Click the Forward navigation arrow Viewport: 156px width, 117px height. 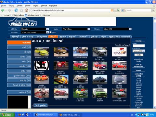[9, 10]
